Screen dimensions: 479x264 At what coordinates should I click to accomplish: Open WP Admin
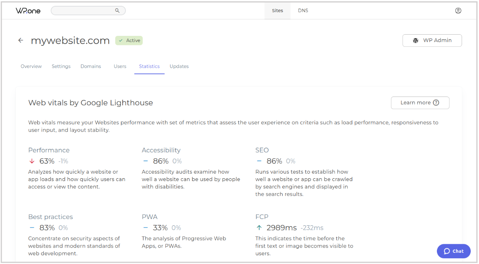432,40
